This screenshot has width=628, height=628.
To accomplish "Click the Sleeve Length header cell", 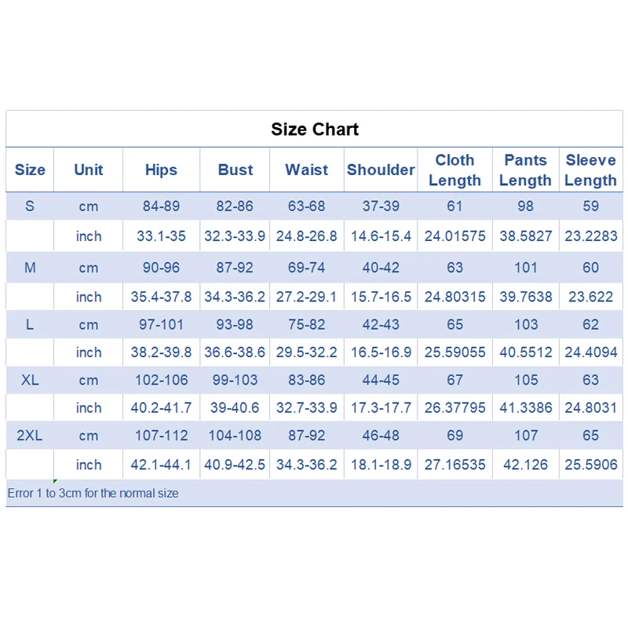I will point(590,170).
